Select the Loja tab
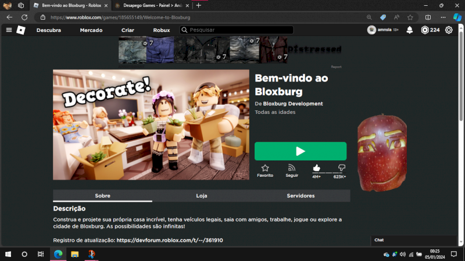Screen dimensions: 465x261 pos(202,196)
